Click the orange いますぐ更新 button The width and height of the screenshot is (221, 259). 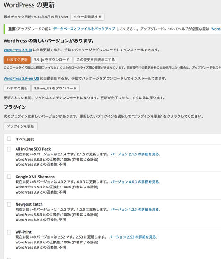tap(17, 60)
